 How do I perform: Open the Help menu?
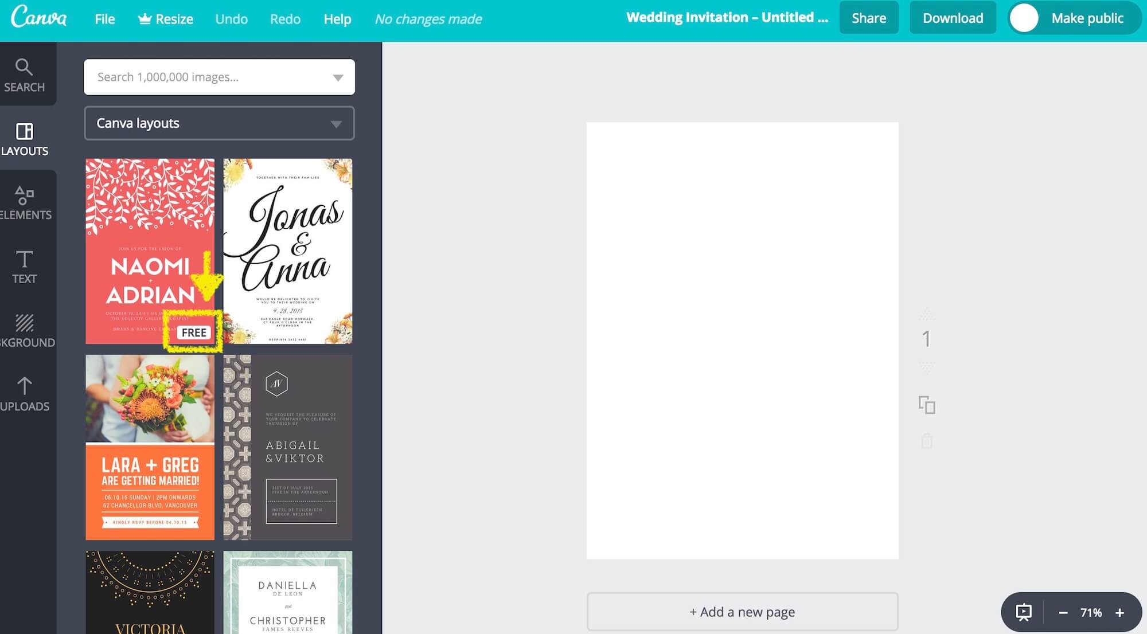(337, 19)
